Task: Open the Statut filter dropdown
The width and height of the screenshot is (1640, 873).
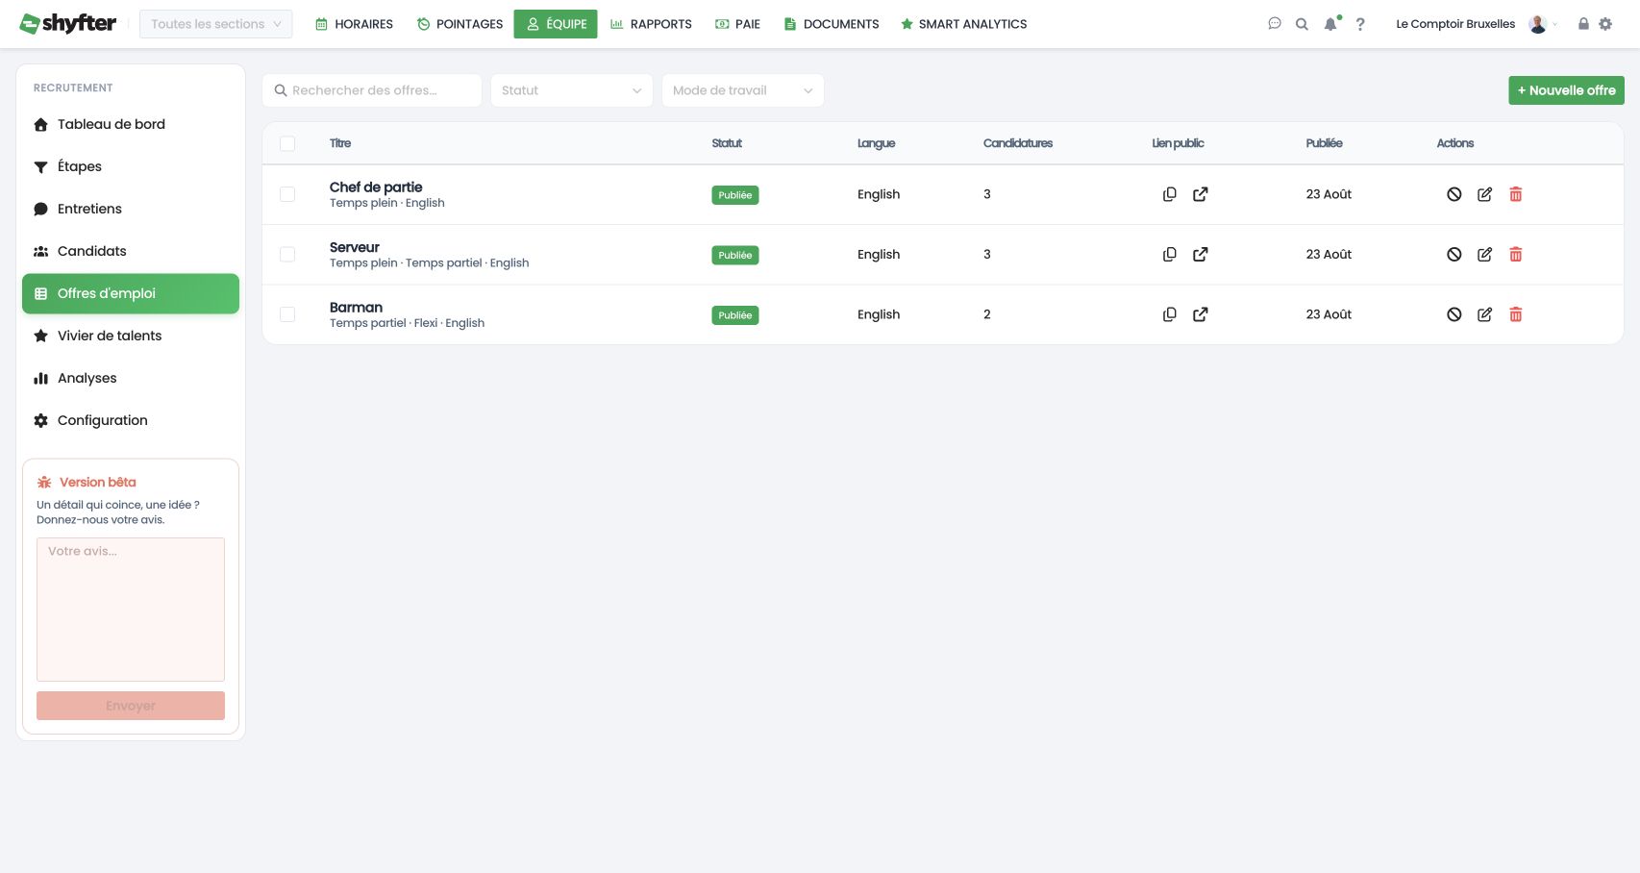Action: pos(572,90)
